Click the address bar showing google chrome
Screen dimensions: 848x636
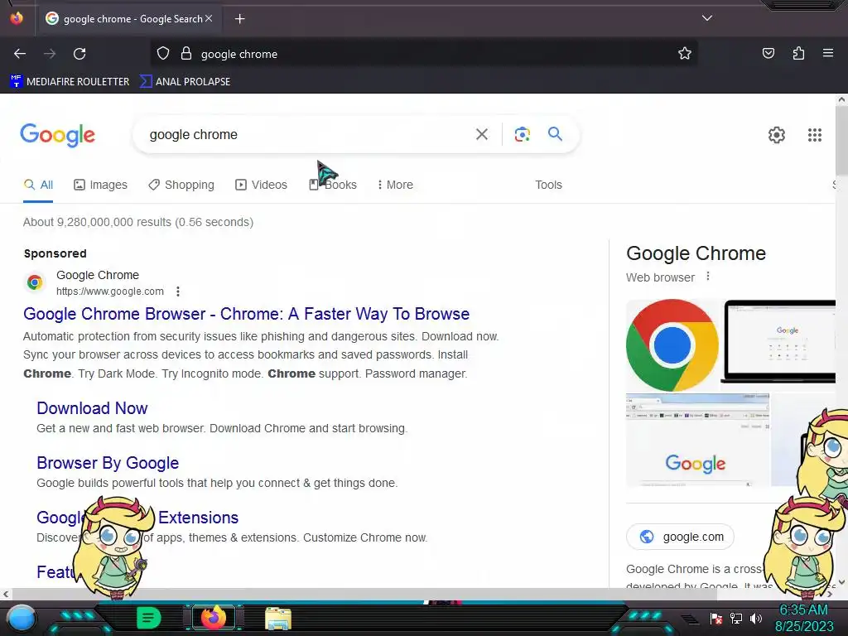click(x=424, y=54)
